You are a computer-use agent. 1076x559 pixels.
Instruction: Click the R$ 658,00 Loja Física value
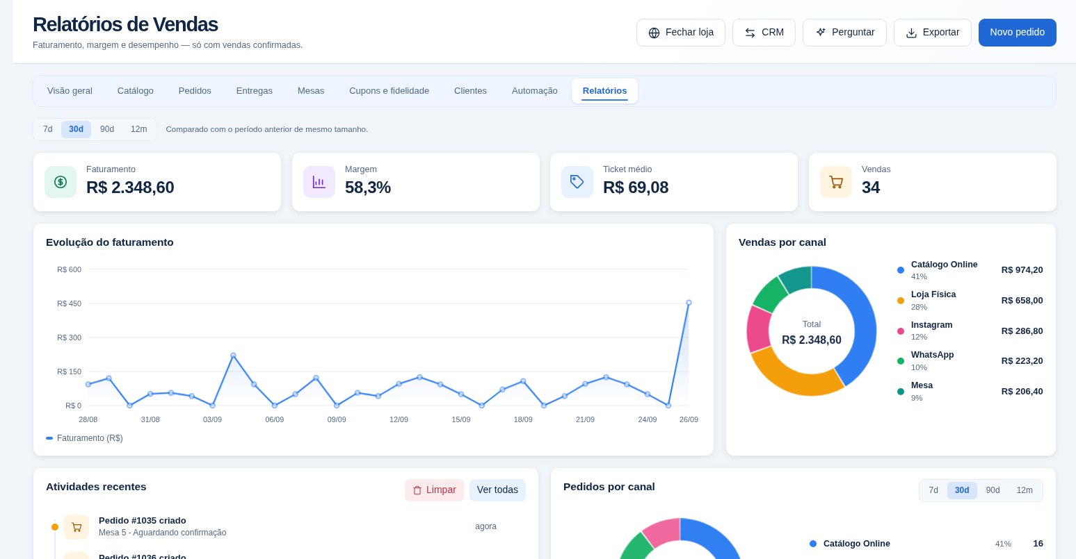(x=1022, y=301)
